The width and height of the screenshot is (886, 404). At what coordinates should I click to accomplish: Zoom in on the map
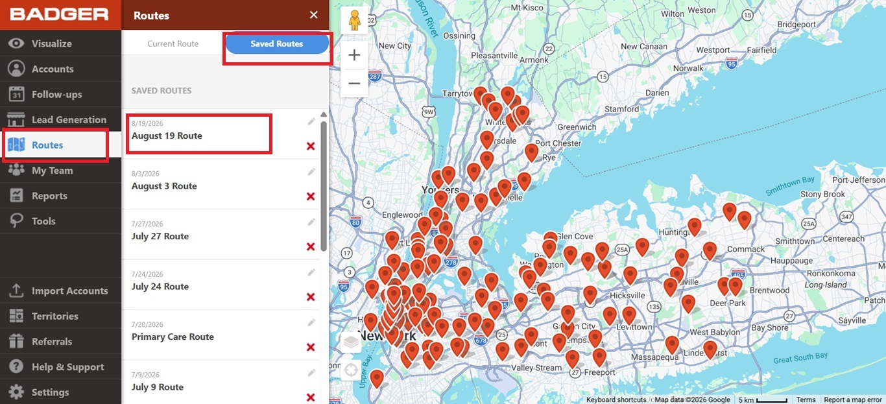point(354,55)
